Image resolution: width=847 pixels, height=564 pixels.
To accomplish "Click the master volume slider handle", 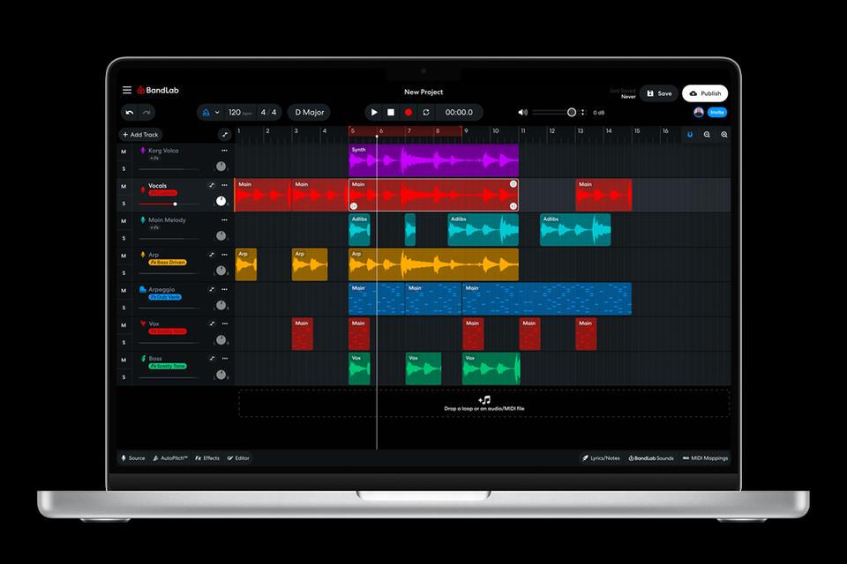I will pos(572,113).
